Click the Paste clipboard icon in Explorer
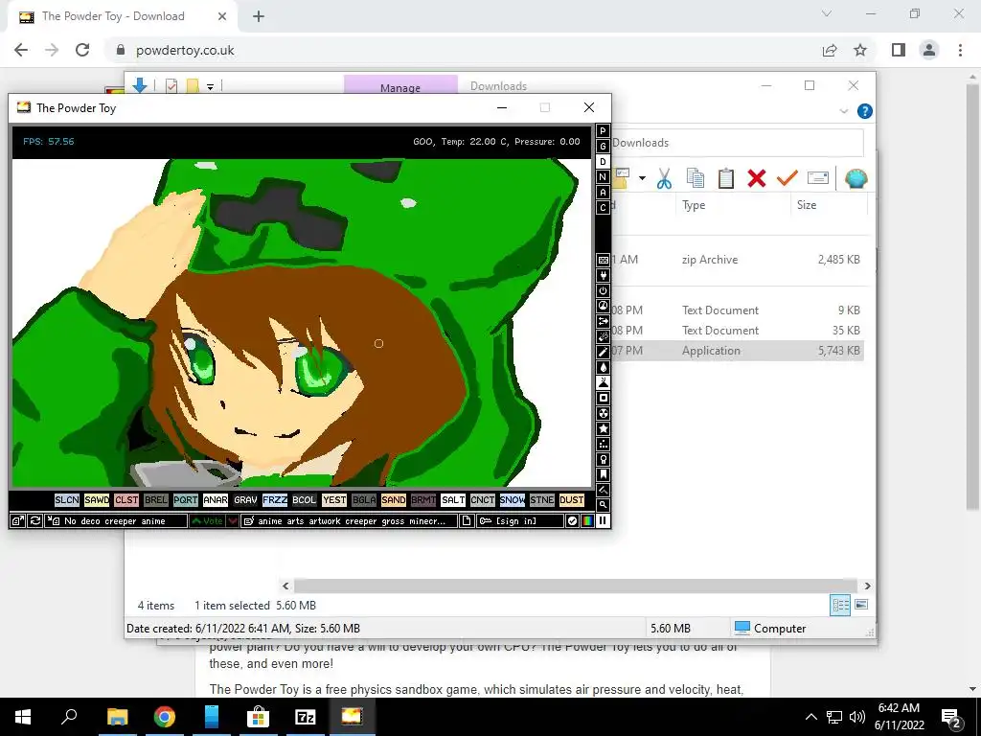Screen dimensions: 981x736 click(726, 178)
